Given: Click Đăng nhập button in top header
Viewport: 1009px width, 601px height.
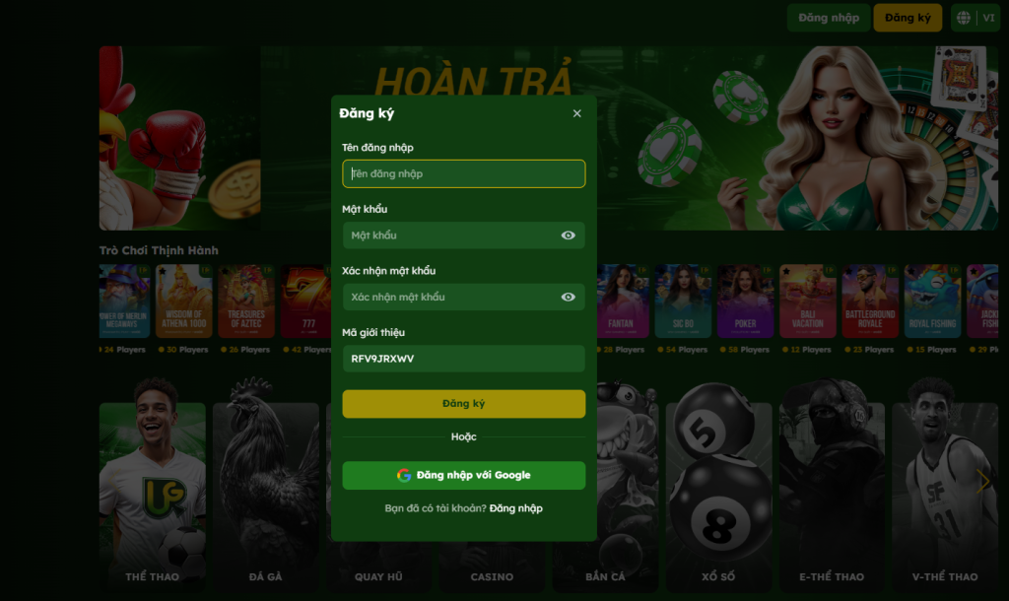Looking at the screenshot, I should click(x=828, y=18).
